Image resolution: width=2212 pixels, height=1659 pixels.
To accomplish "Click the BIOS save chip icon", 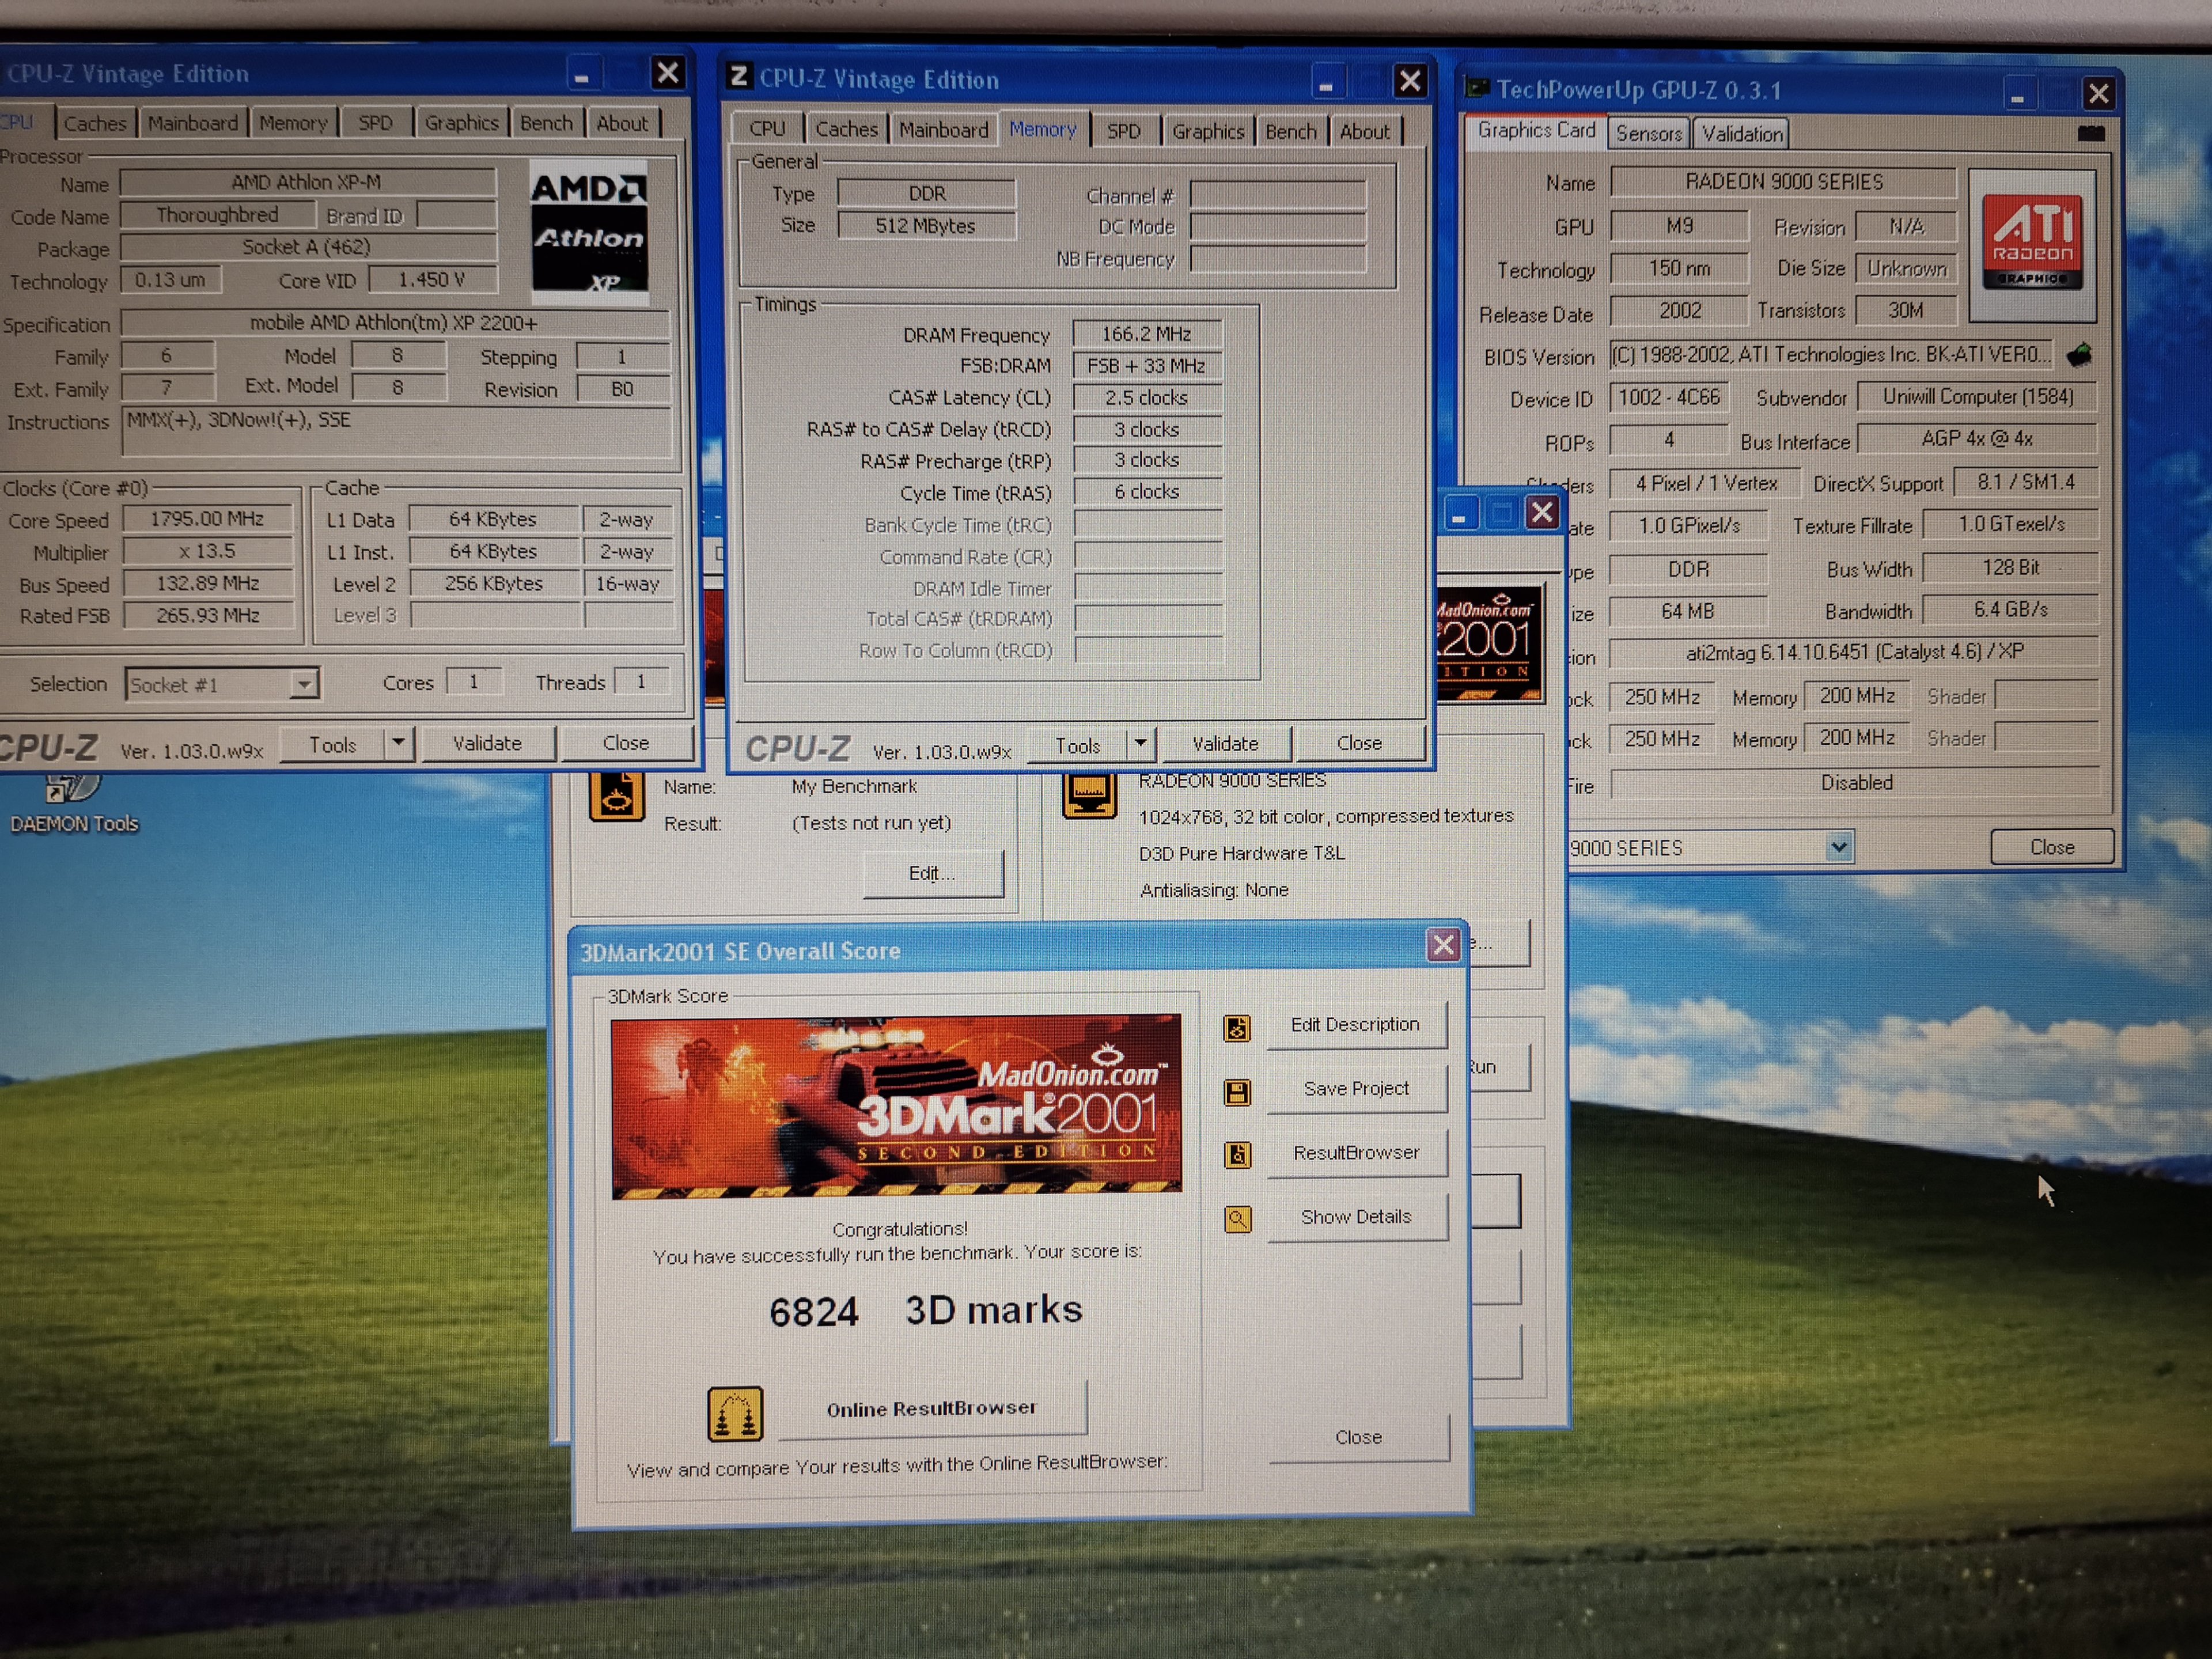I will point(2080,355).
